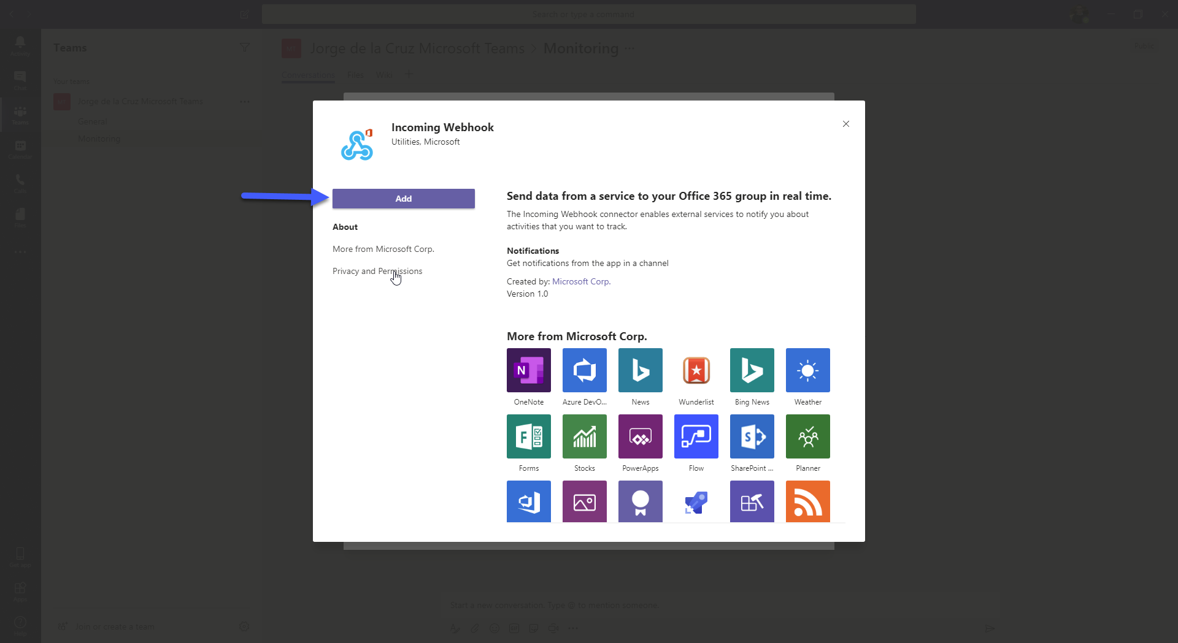Screen dimensions: 1178x643
Task: Open the profile avatar menu
Action: (x=1080, y=14)
